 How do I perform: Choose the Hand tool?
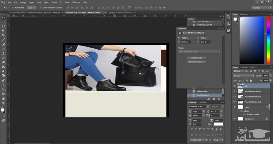[3, 98]
